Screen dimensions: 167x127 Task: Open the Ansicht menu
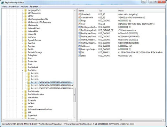(24, 7)
